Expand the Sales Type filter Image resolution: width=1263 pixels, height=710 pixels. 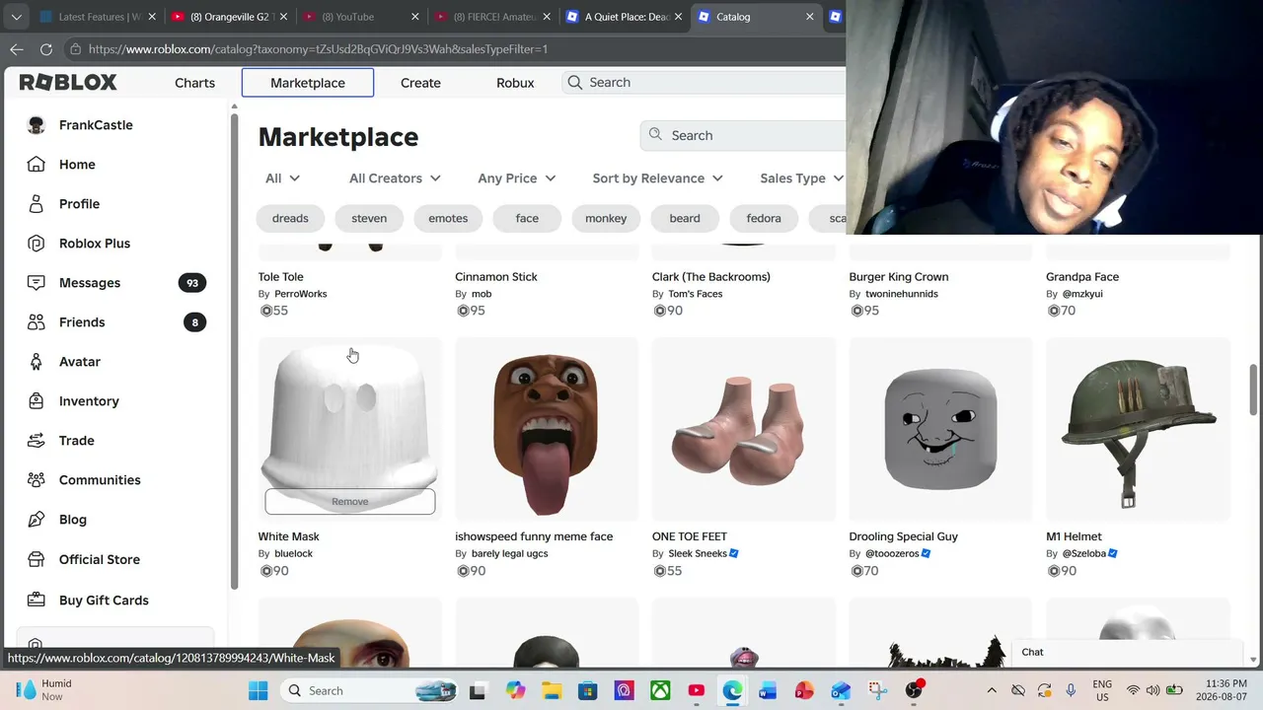(801, 178)
